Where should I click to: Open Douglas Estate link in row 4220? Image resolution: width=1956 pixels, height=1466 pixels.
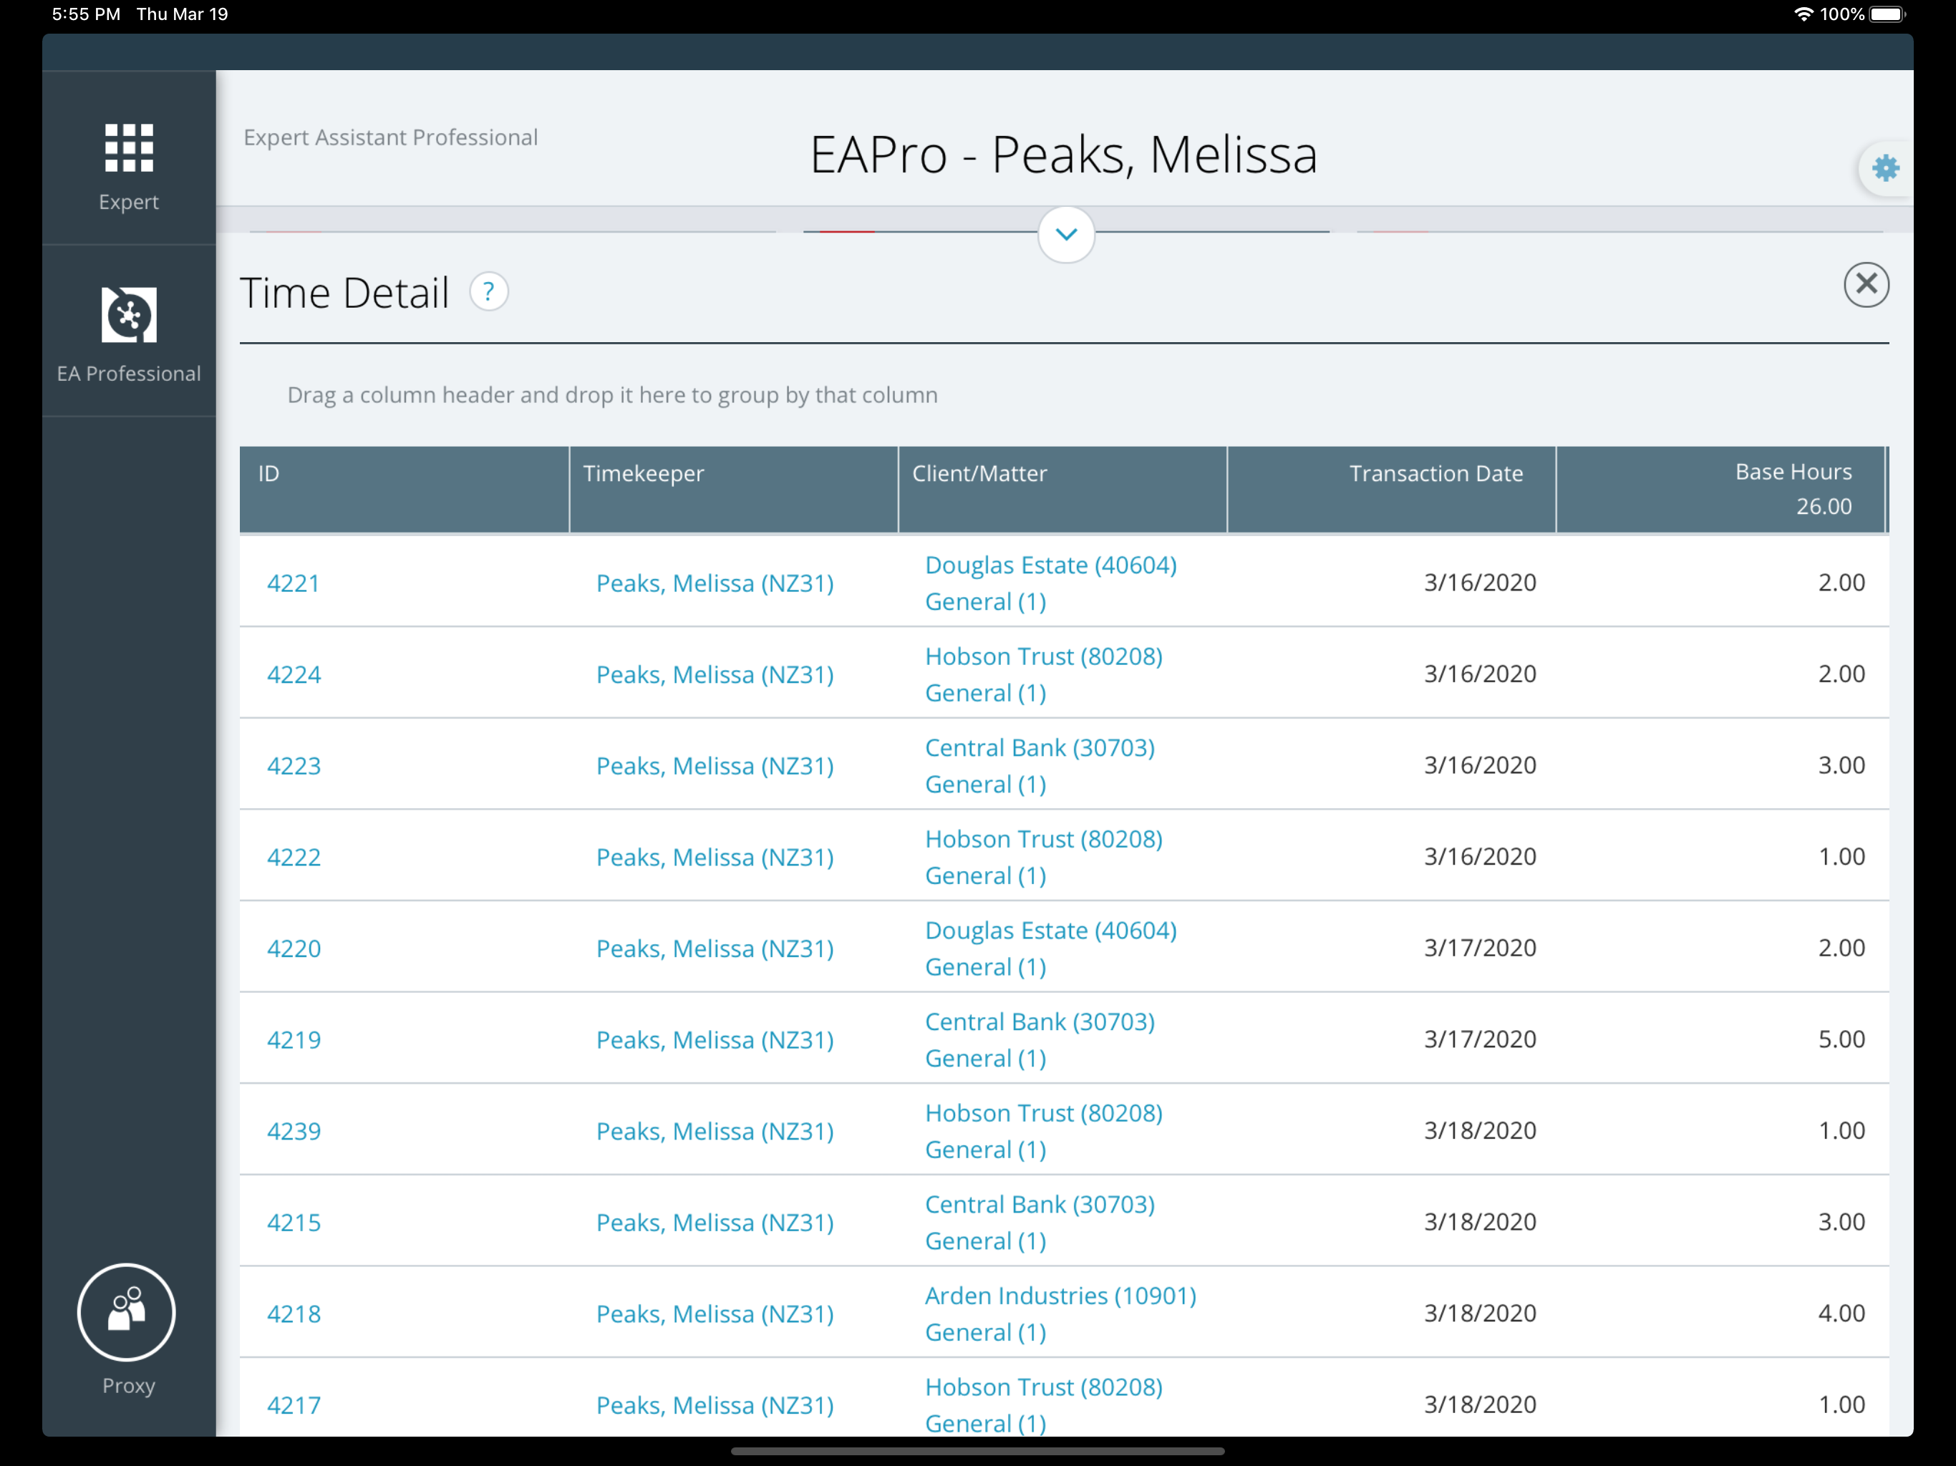tap(1050, 930)
